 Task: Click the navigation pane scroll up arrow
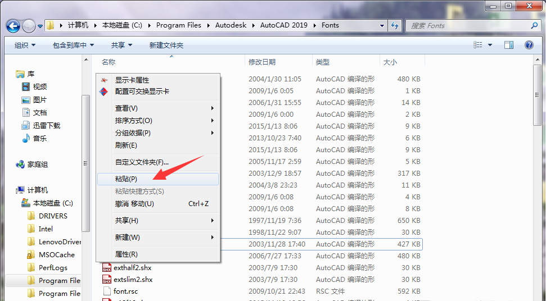(85, 60)
